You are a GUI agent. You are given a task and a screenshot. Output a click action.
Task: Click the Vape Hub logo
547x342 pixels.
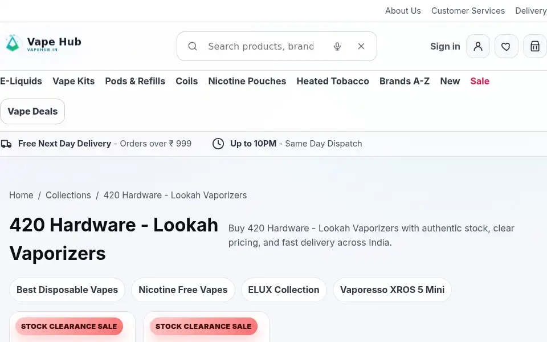(x=44, y=43)
